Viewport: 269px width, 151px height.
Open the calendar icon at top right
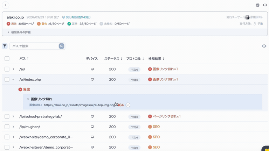[x=258, y=5]
